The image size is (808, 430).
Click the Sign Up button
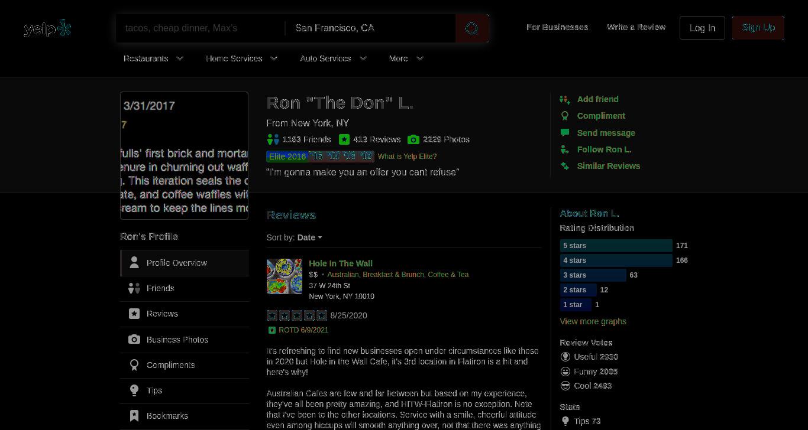point(758,28)
